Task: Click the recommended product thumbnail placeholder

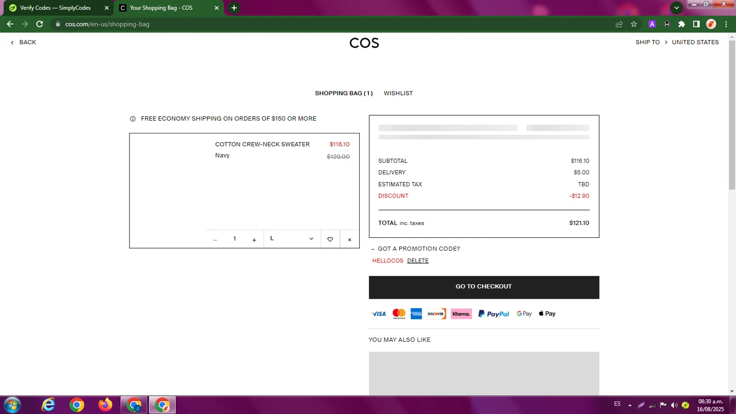Action: [x=484, y=373]
